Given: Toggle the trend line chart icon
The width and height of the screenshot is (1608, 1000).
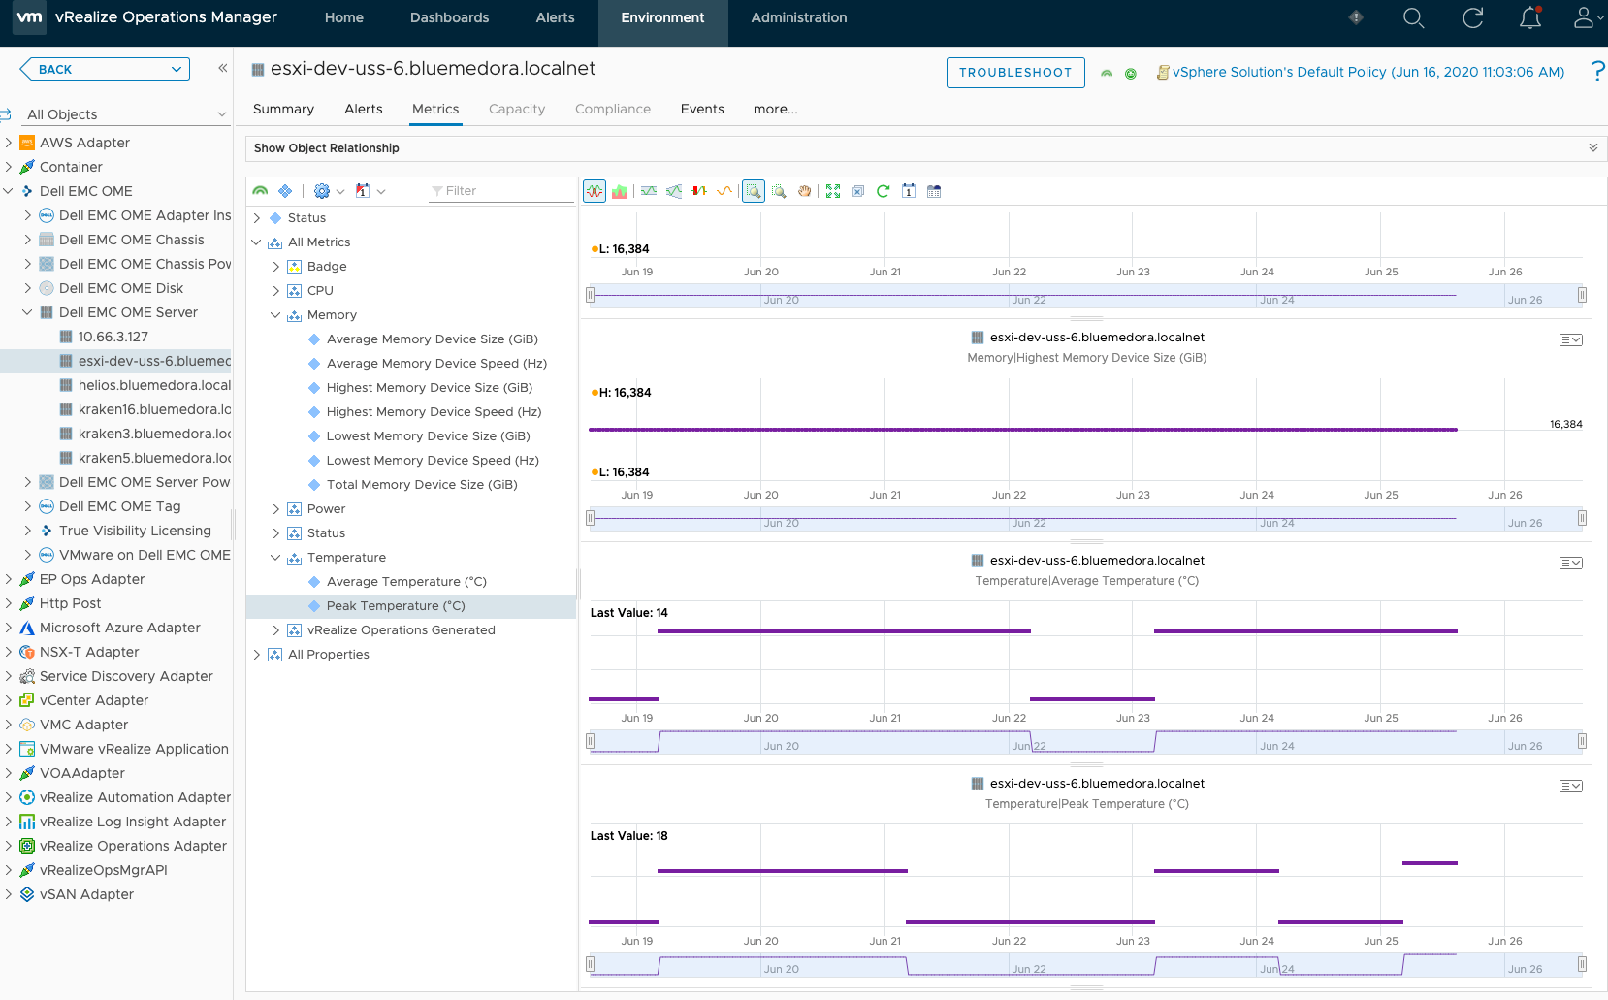Looking at the screenshot, I should 724,191.
